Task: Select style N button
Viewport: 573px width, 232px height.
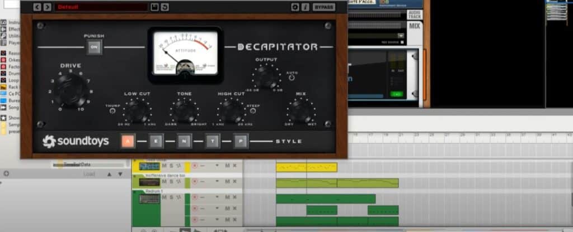Action: tap(184, 141)
